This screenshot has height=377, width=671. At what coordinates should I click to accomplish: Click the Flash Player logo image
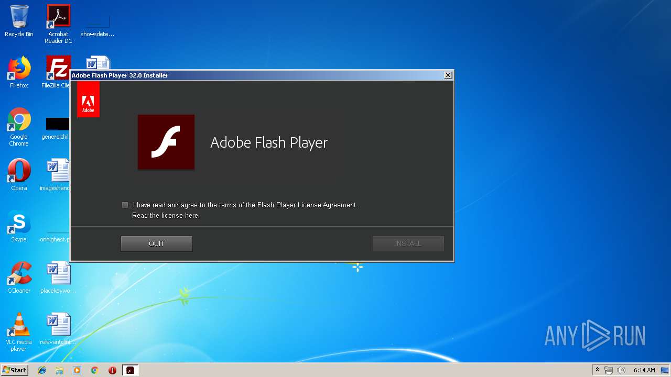coord(166,142)
